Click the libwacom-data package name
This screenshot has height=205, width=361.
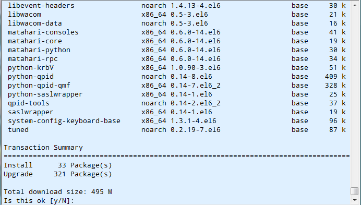[x=35, y=23]
